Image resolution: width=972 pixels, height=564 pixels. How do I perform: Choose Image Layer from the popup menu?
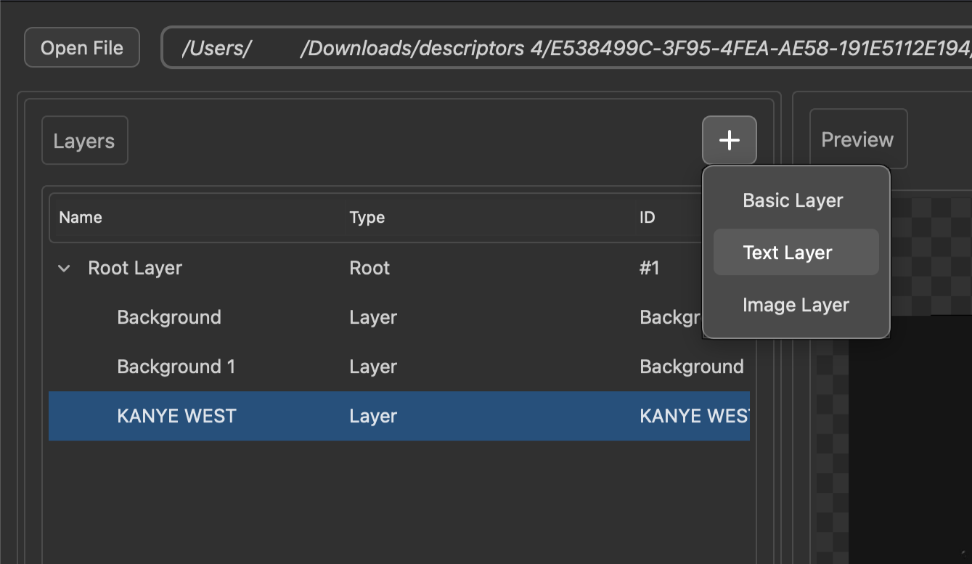pyautogui.click(x=796, y=305)
